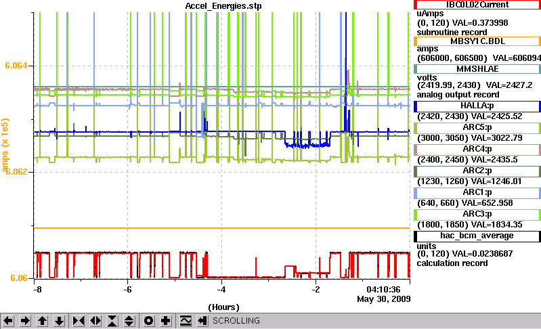The height and width of the screenshot is (329, 541).
Task: Select the HALLA:p legend entry
Action: [x=477, y=106]
